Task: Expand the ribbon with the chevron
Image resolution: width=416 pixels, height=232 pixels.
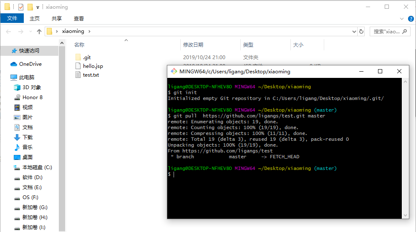Action: coord(402,19)
